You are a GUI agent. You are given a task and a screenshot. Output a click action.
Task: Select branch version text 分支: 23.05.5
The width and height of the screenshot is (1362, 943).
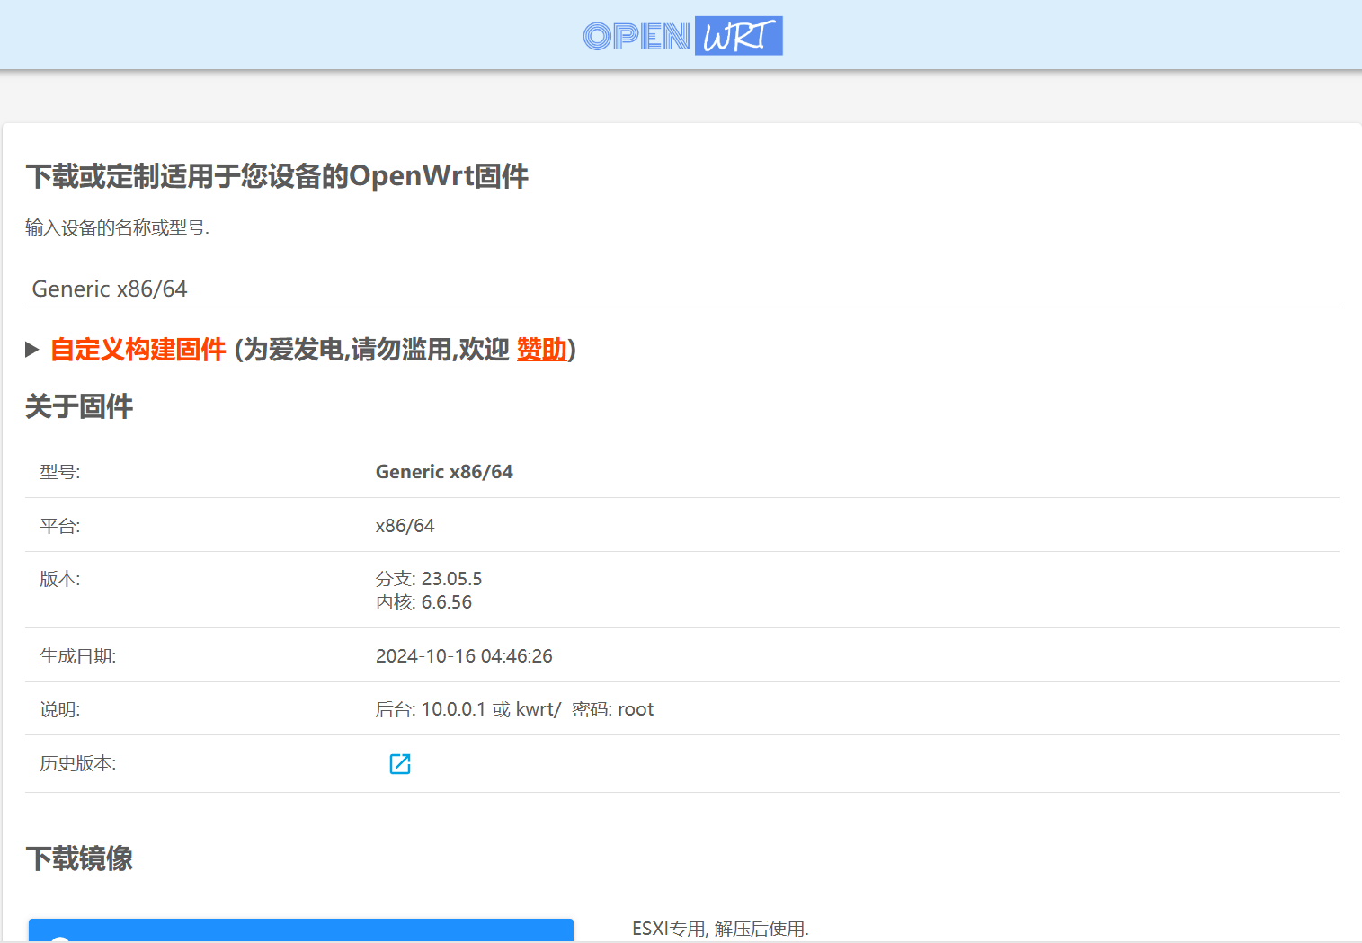click(429, 579)
